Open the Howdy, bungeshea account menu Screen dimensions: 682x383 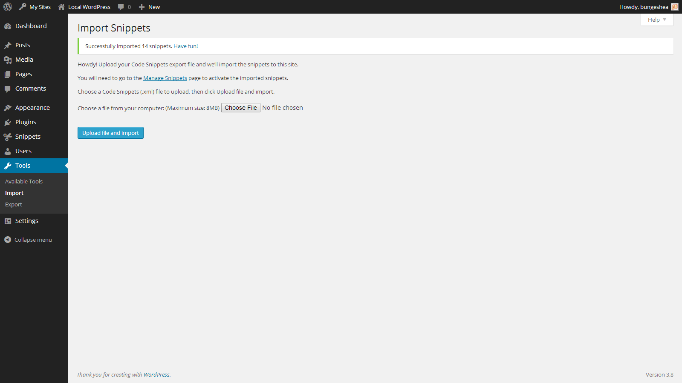pyautogui.click(x=648, y=7)
